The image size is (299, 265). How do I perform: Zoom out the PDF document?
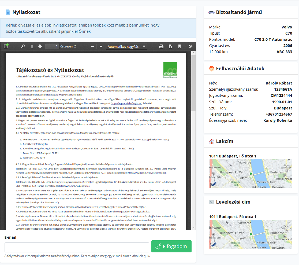coord(93,46)
